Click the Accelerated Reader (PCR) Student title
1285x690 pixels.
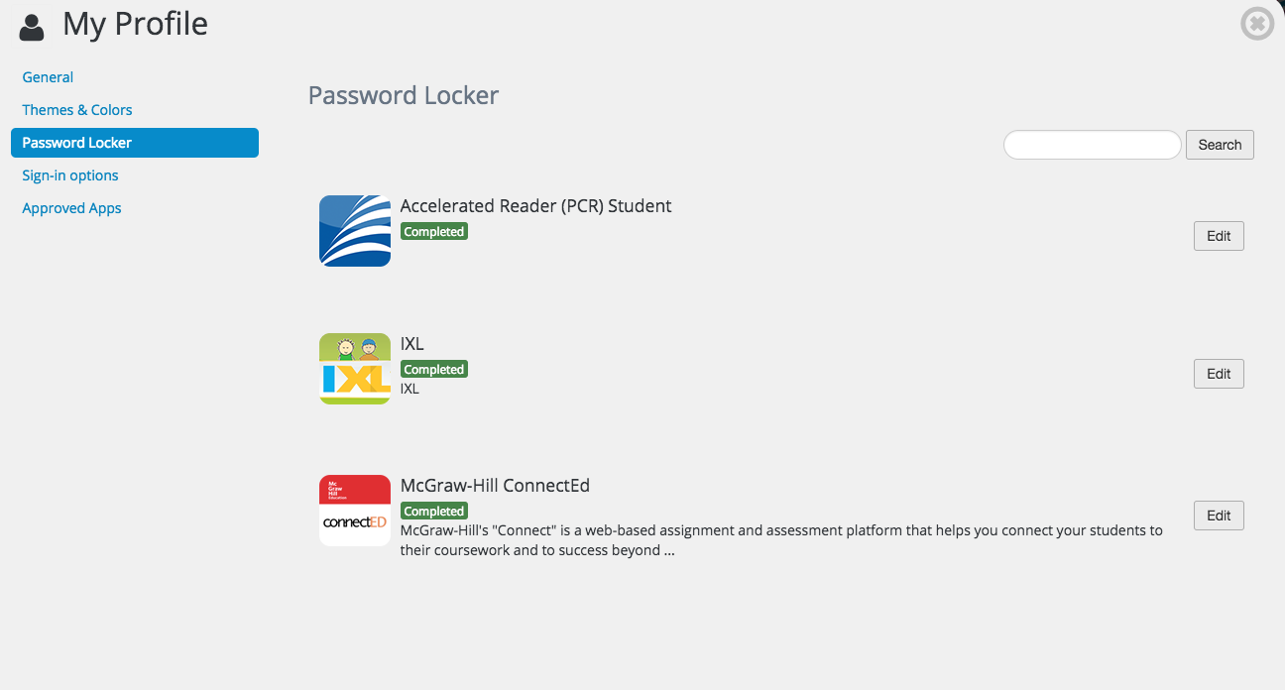(535, 206)
